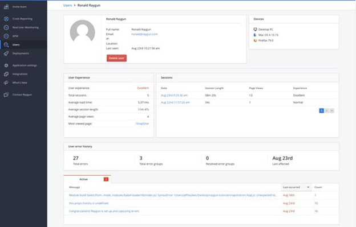The width and height of the screenshot is (356, 227).
Task: Jump to last sessions page button
Action: [331, 111]
